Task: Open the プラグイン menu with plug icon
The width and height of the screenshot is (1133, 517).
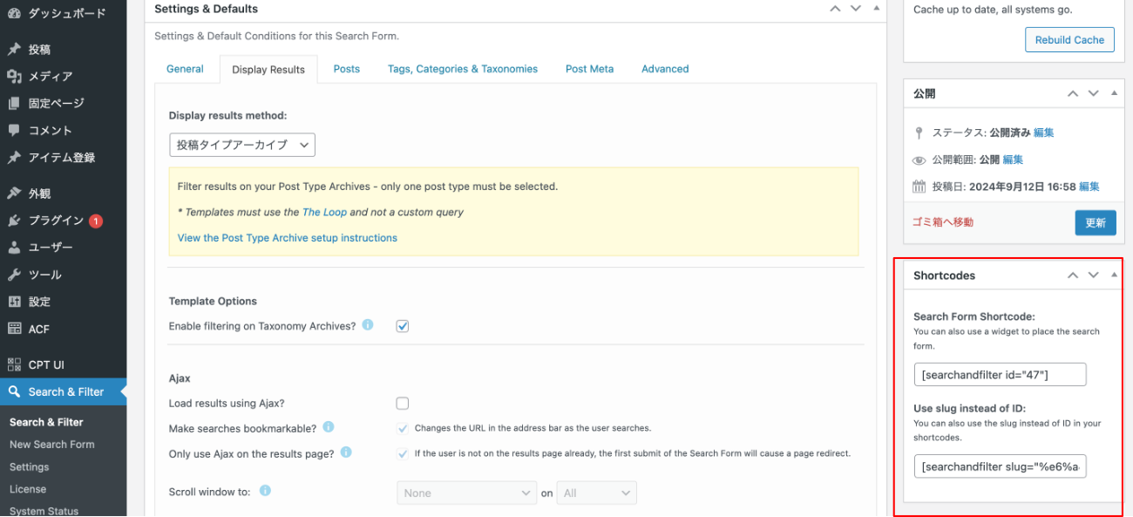Action: 56,221
